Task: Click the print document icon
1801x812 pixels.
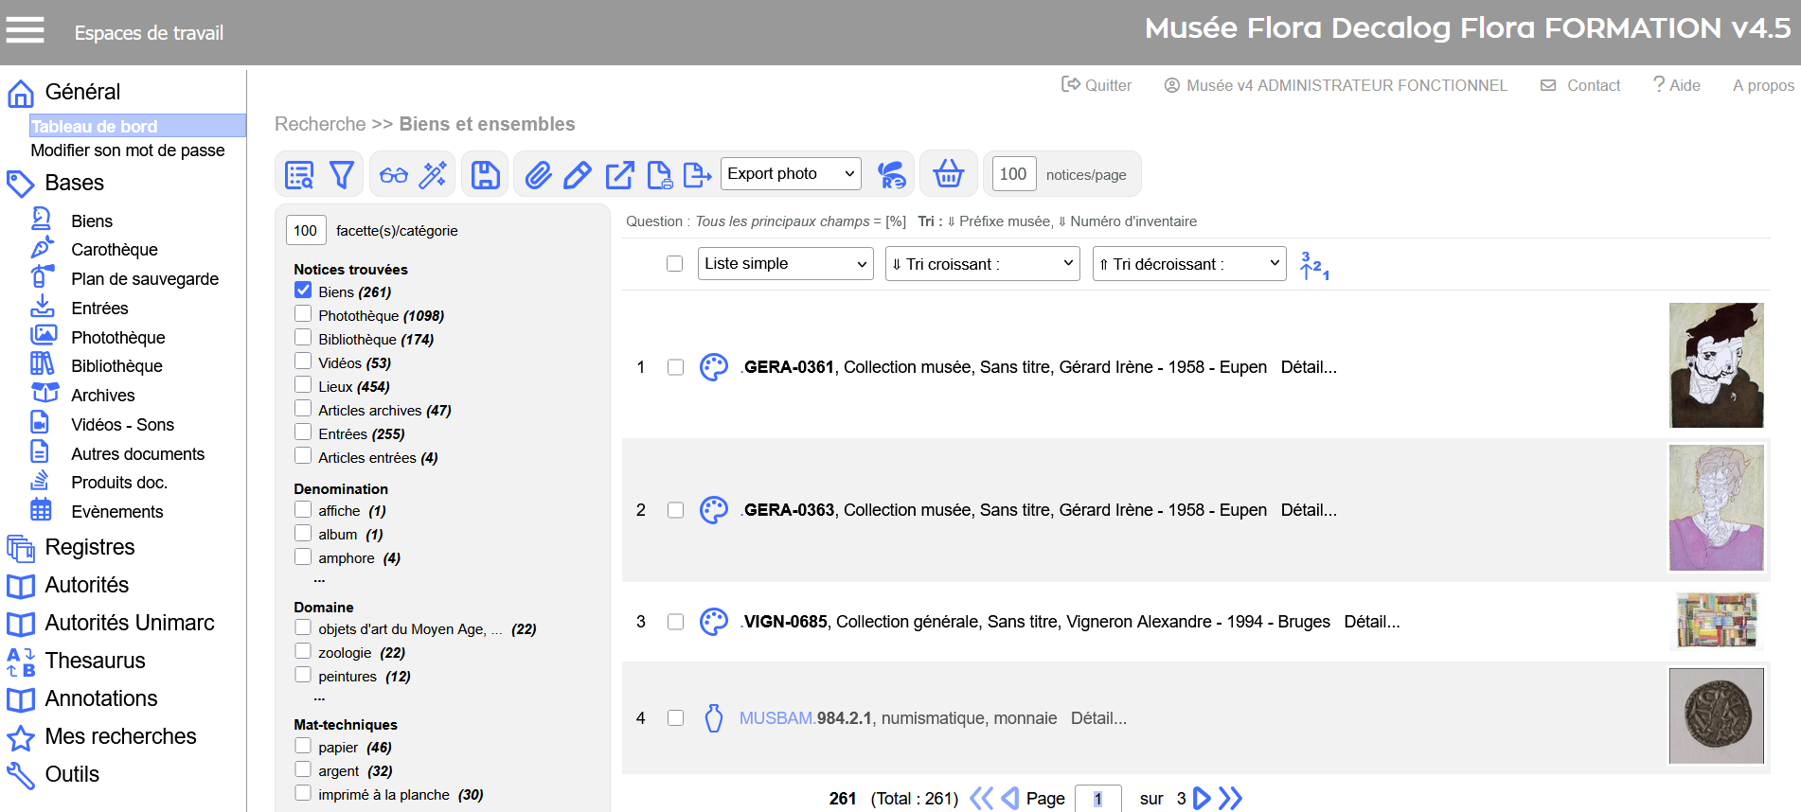Action: 659,175
